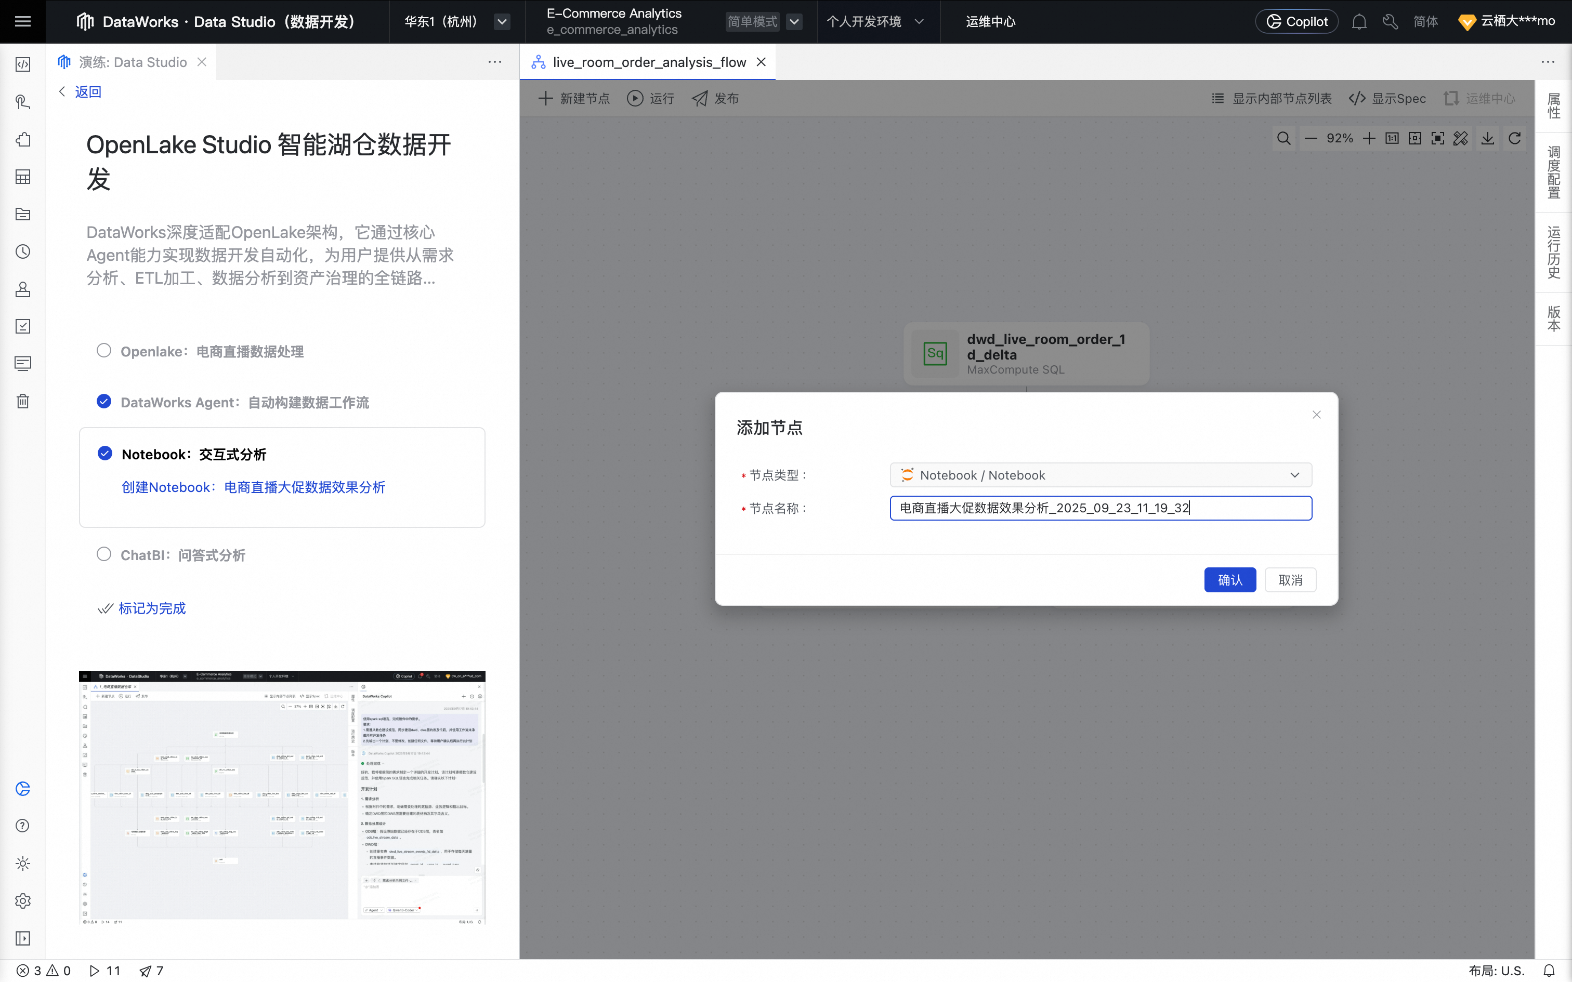Screen dimensions: 1572x982
Task: Click the canvas search magnifier icon
Action: click(x=1283, y=138)
